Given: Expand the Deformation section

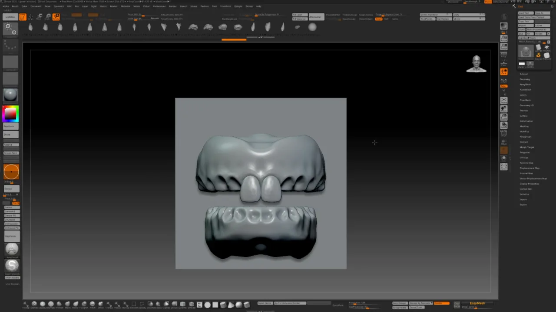Looking at the screenshot, I should point(526,121).
